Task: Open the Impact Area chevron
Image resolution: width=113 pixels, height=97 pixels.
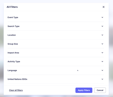Action: [x=102, y=53]
